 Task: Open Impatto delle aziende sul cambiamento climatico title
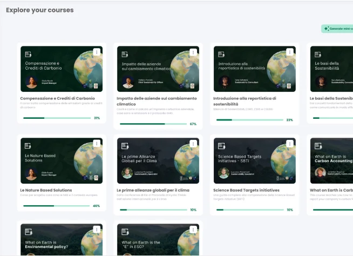pyautogui.click(x=157, y=101)
